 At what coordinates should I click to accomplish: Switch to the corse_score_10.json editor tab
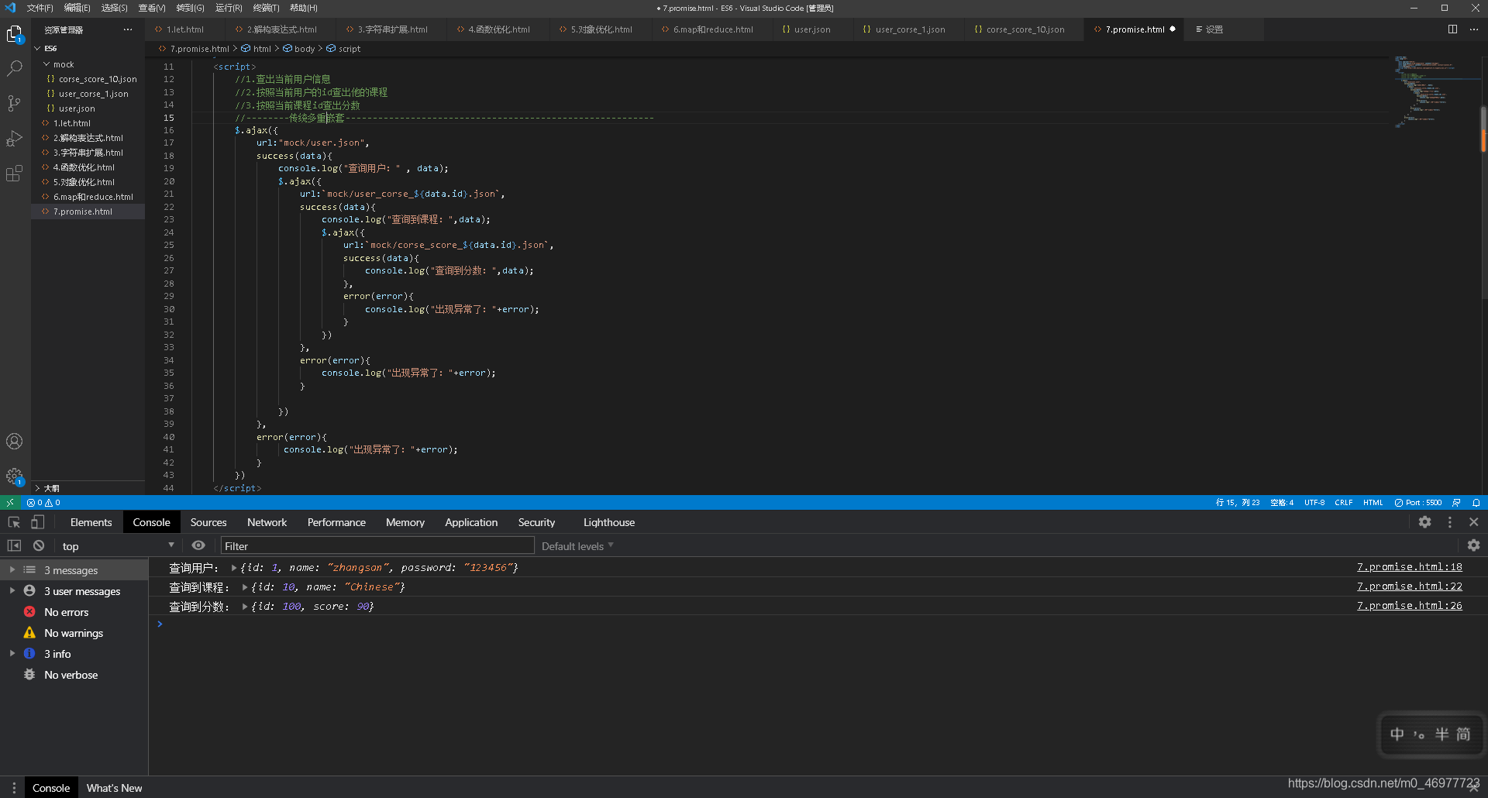1025,29
